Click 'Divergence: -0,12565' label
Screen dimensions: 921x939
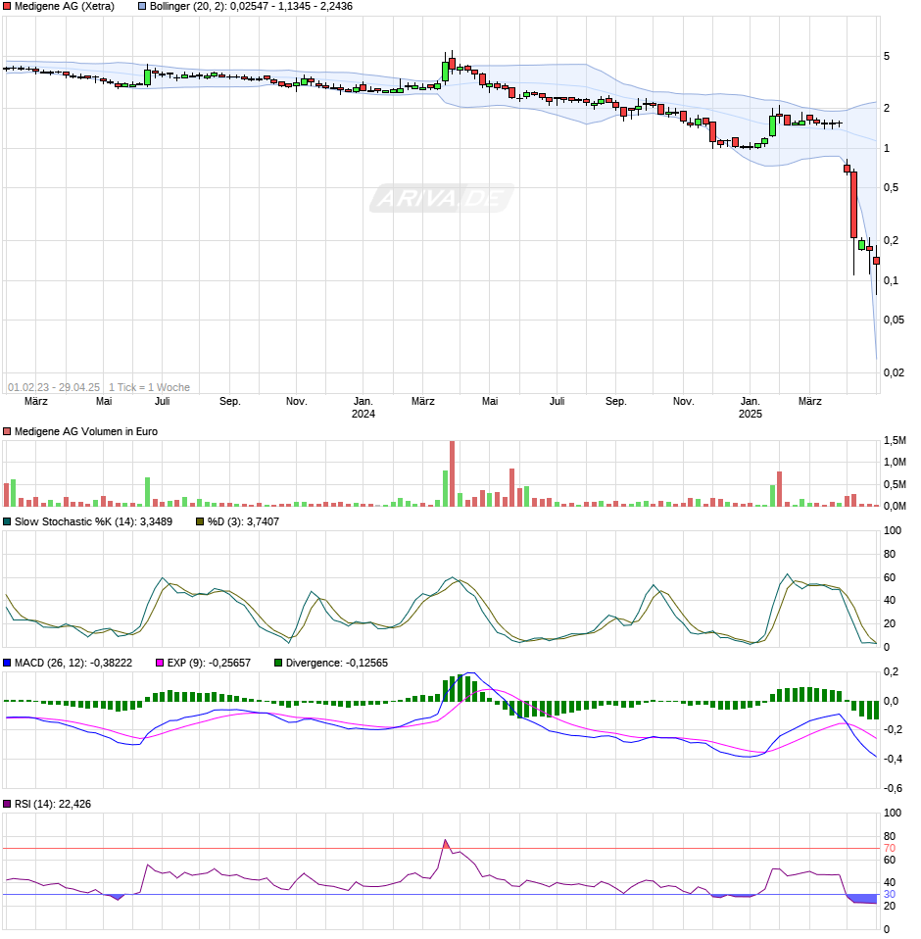point(337,664)
